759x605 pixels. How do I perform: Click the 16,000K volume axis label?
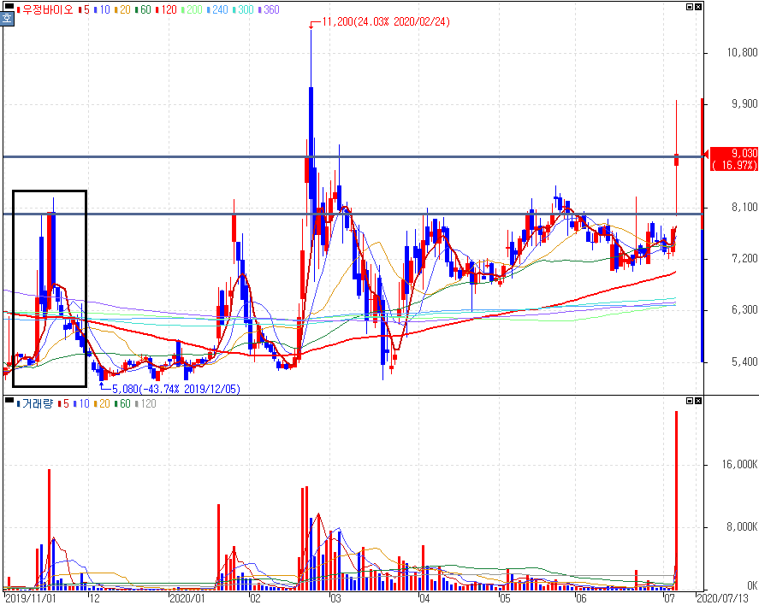pyautogui.click(x=739, y=464)
